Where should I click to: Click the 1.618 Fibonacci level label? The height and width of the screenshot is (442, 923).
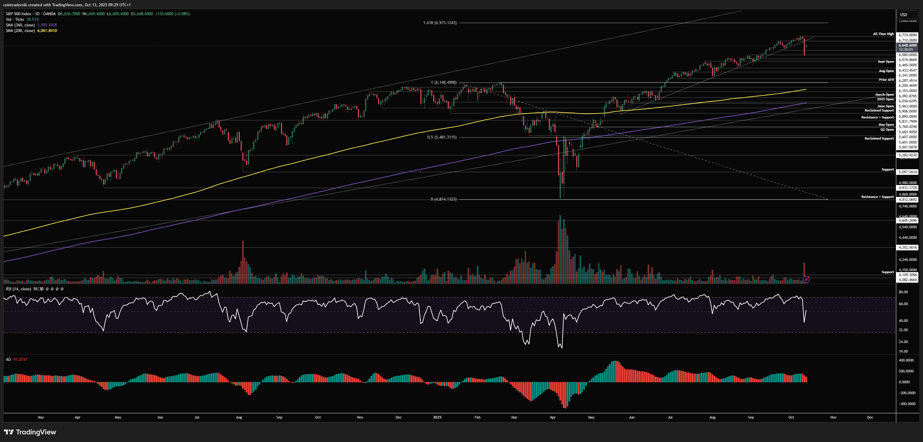pyautogui.click(x=440, y=22)
